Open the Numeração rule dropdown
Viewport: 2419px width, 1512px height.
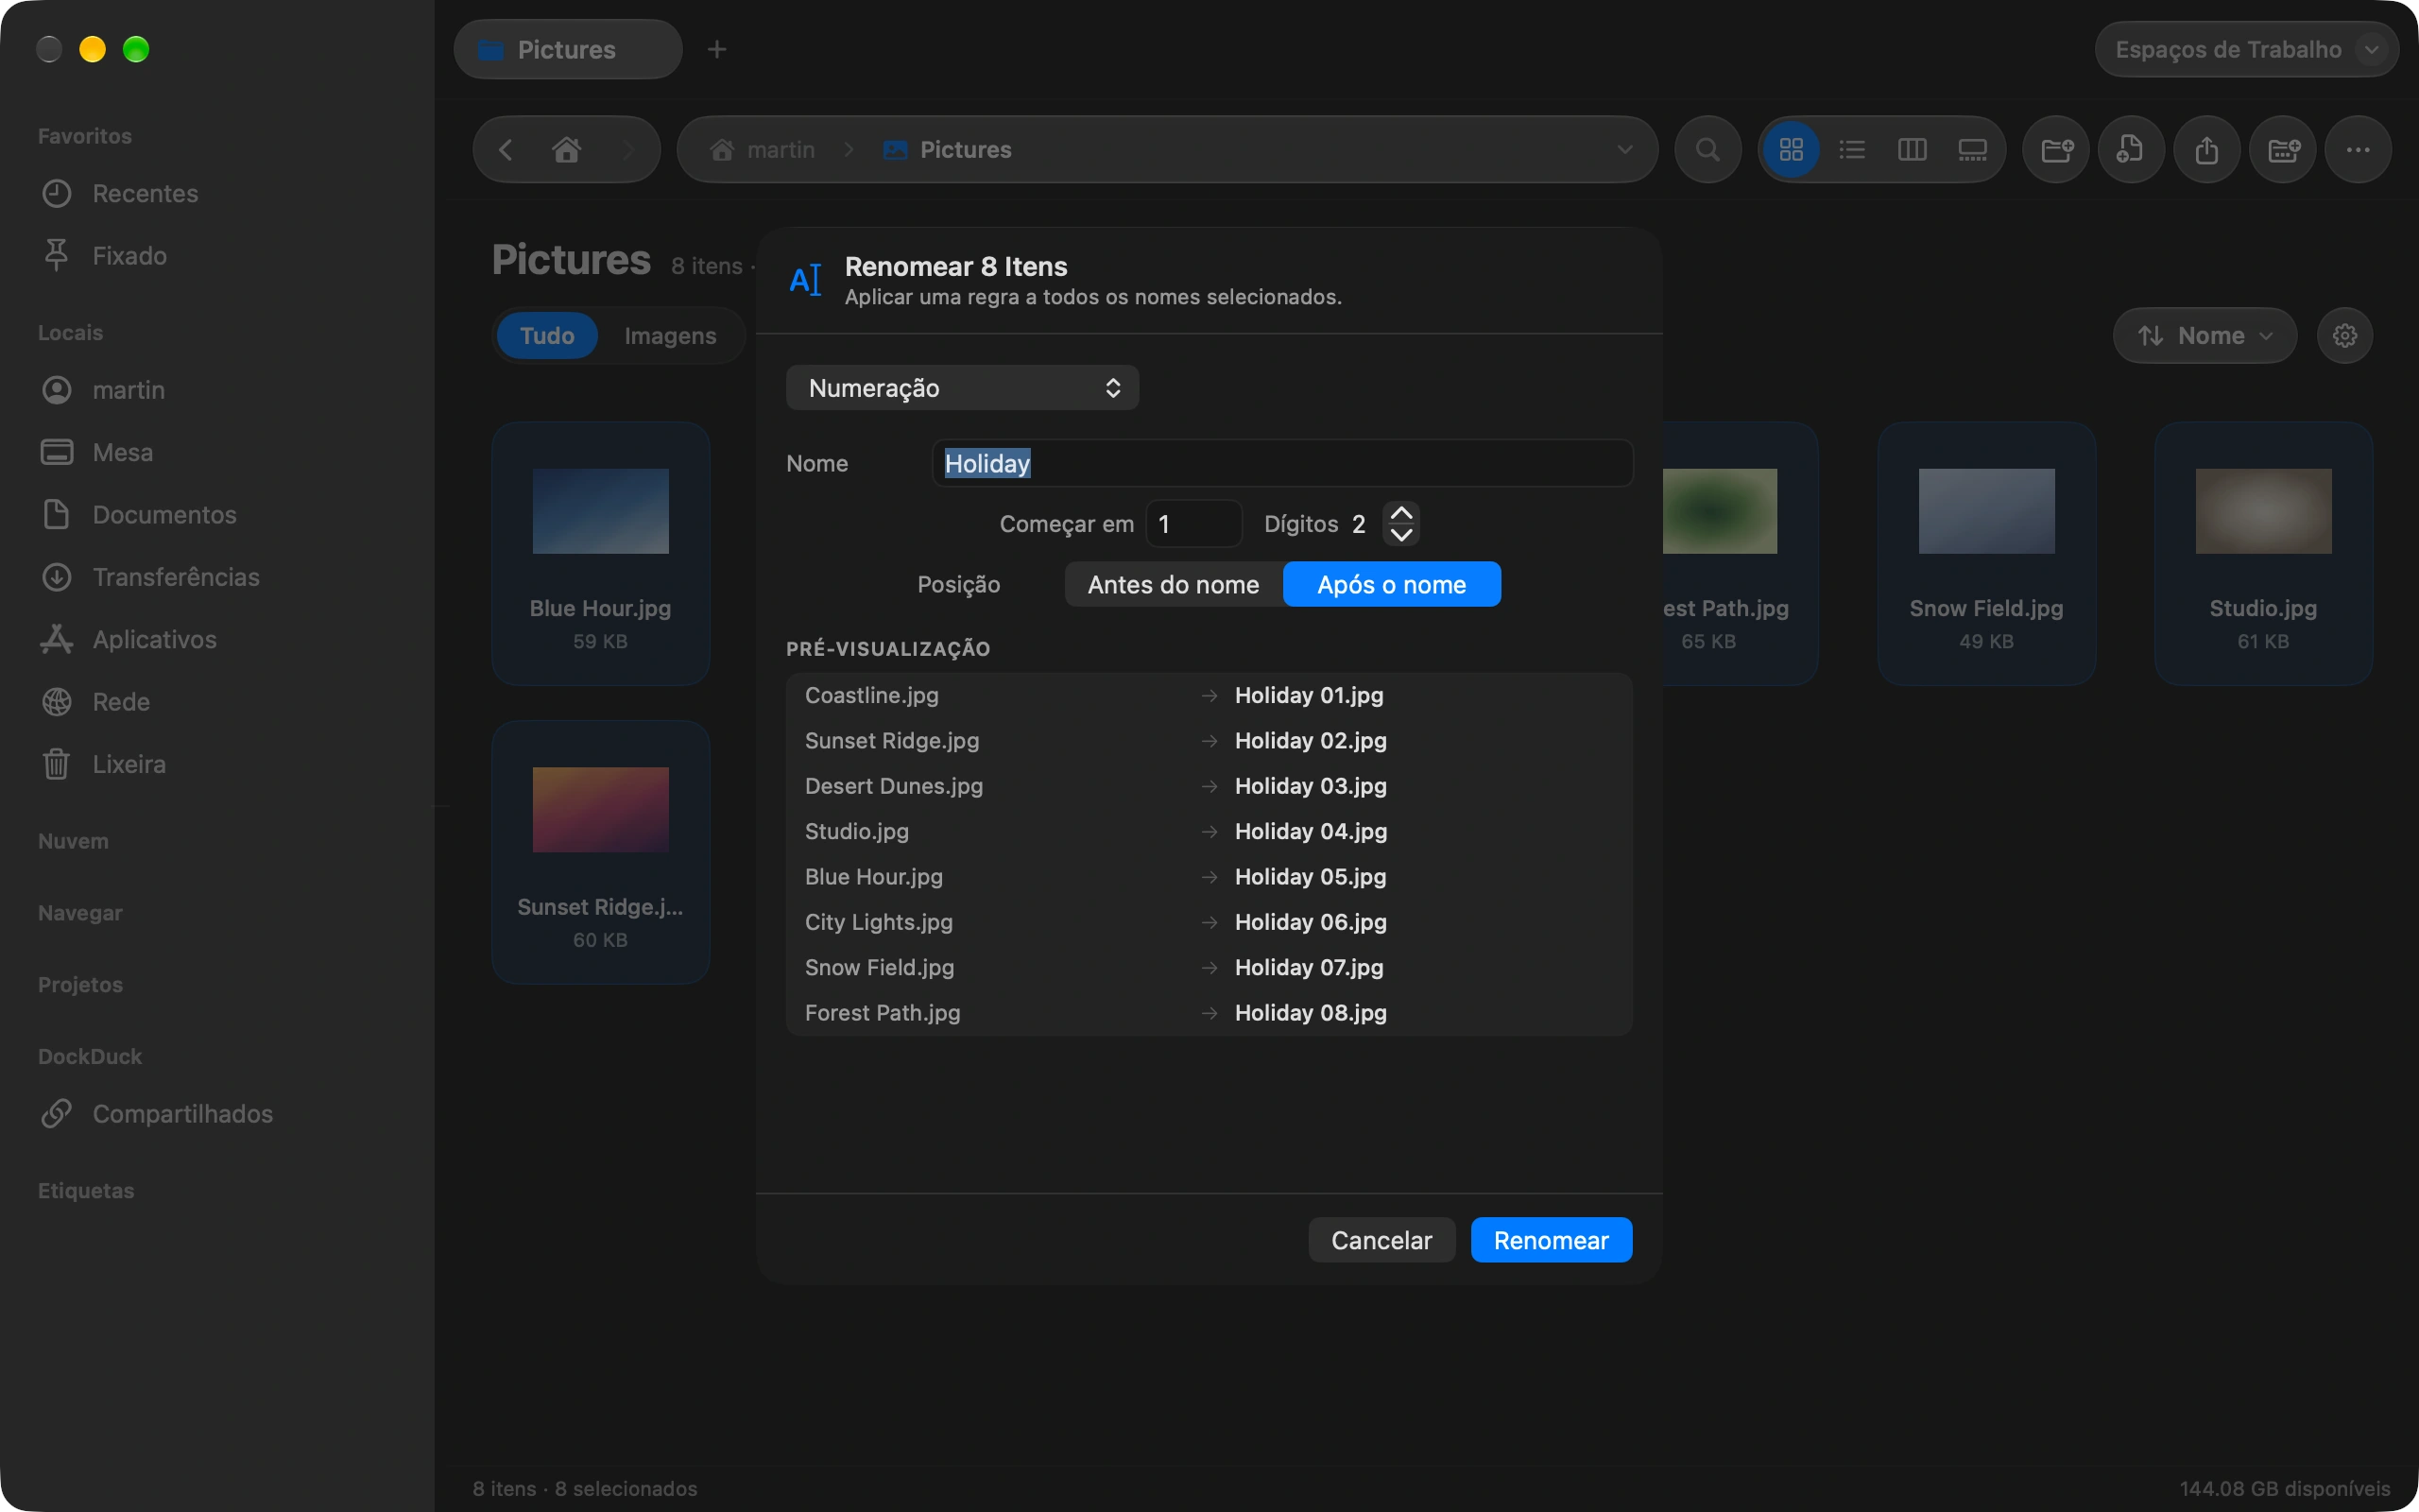(963, 388)
